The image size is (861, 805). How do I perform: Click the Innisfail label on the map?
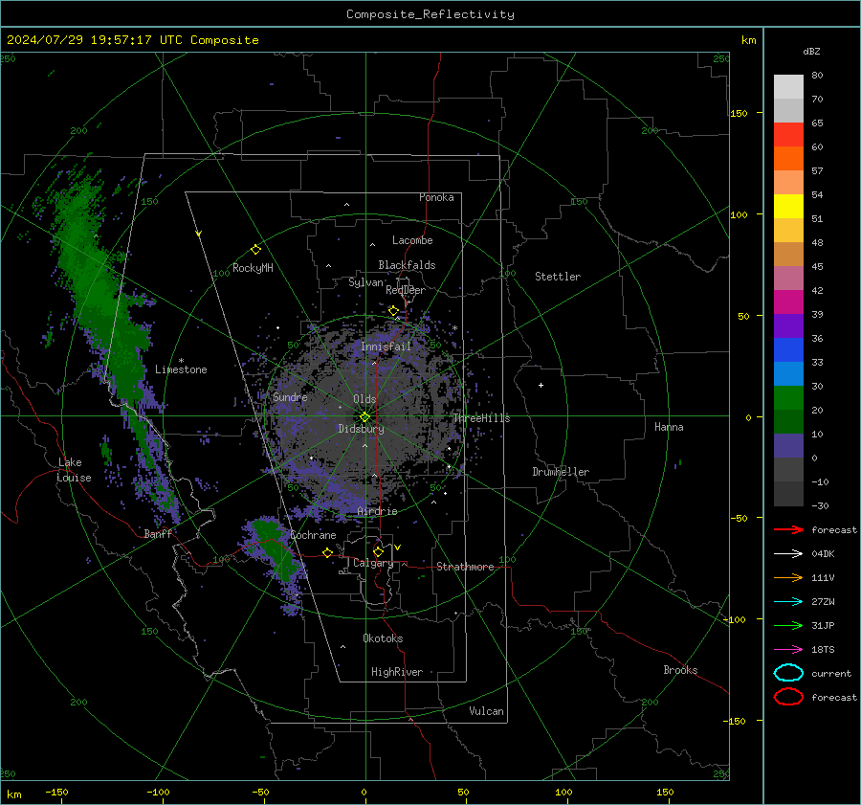pyautogui.click(x=386, y=347)
